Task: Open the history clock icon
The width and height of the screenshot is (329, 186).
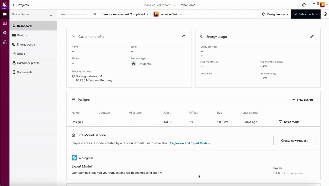Action: click(x=325, y=14)
